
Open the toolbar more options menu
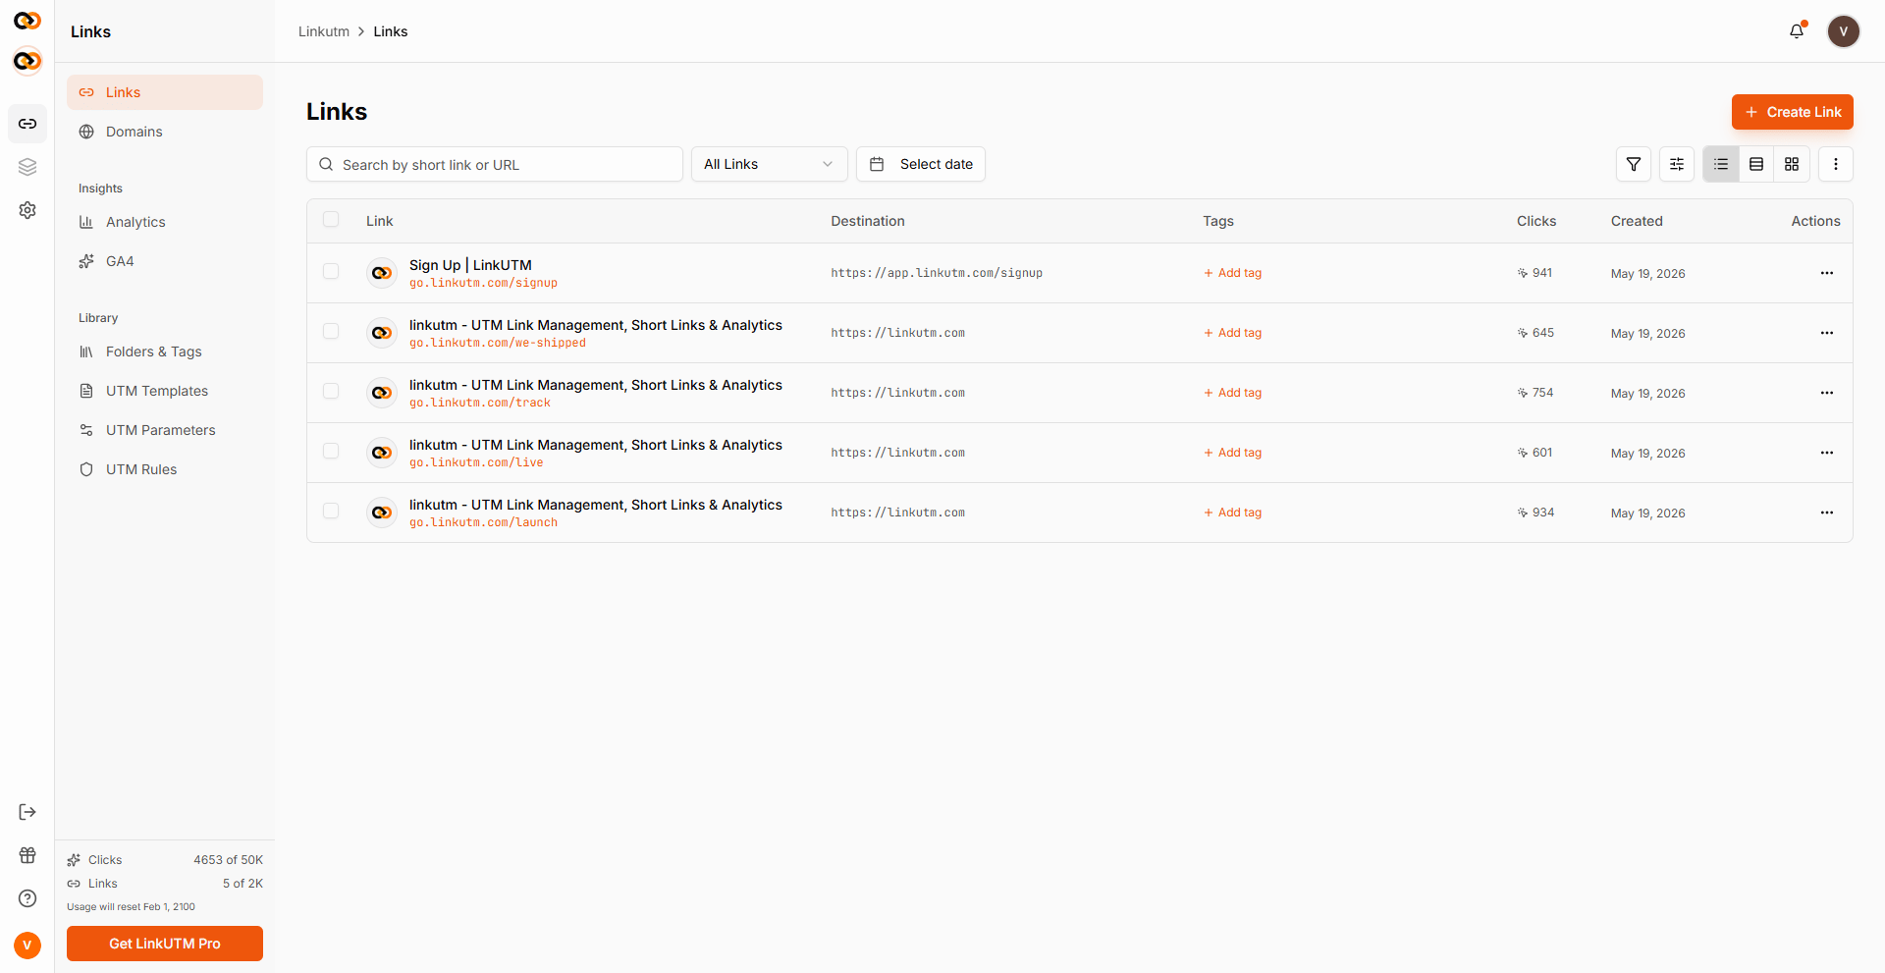point(1836,164)
